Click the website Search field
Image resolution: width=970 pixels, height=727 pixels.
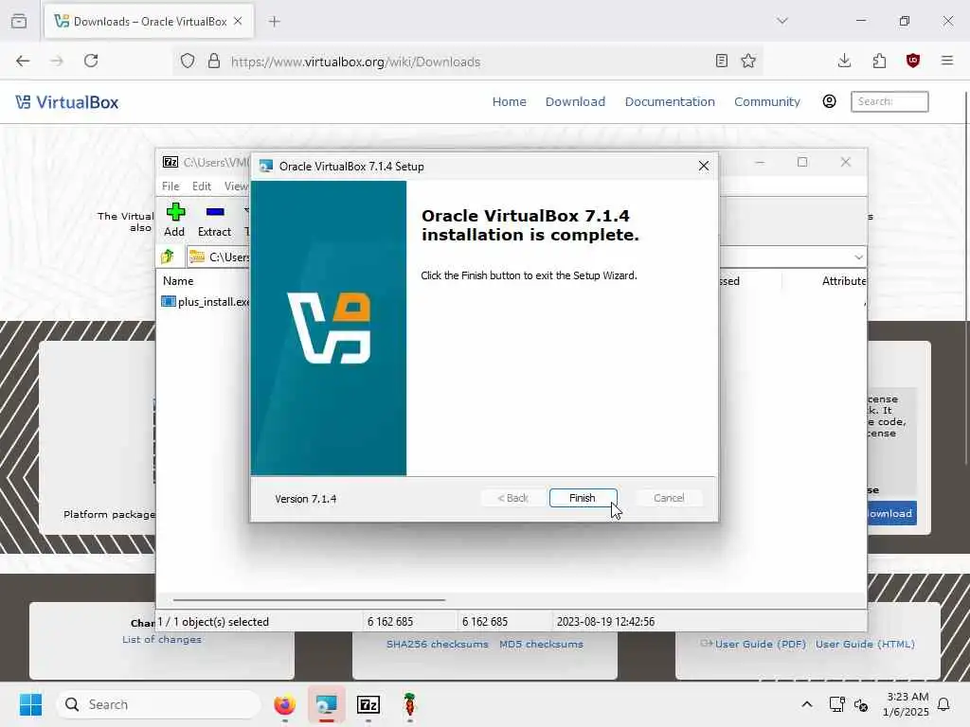pos(889,101)
